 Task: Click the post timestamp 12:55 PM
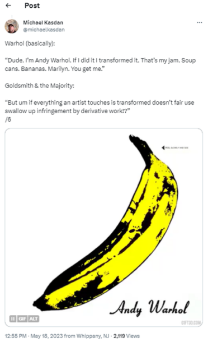pos(16,336)
